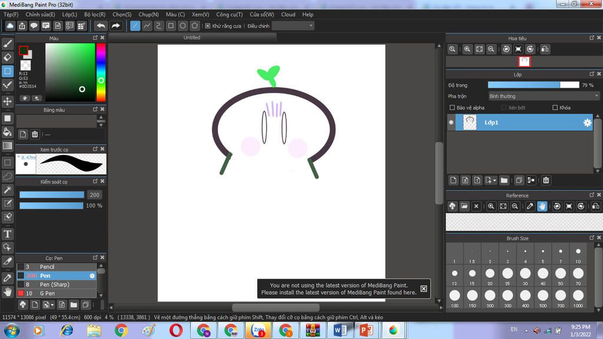Select the Pen (Sharp) brush
The height and width of the screenshot is (339, 603).
(56, 284)
